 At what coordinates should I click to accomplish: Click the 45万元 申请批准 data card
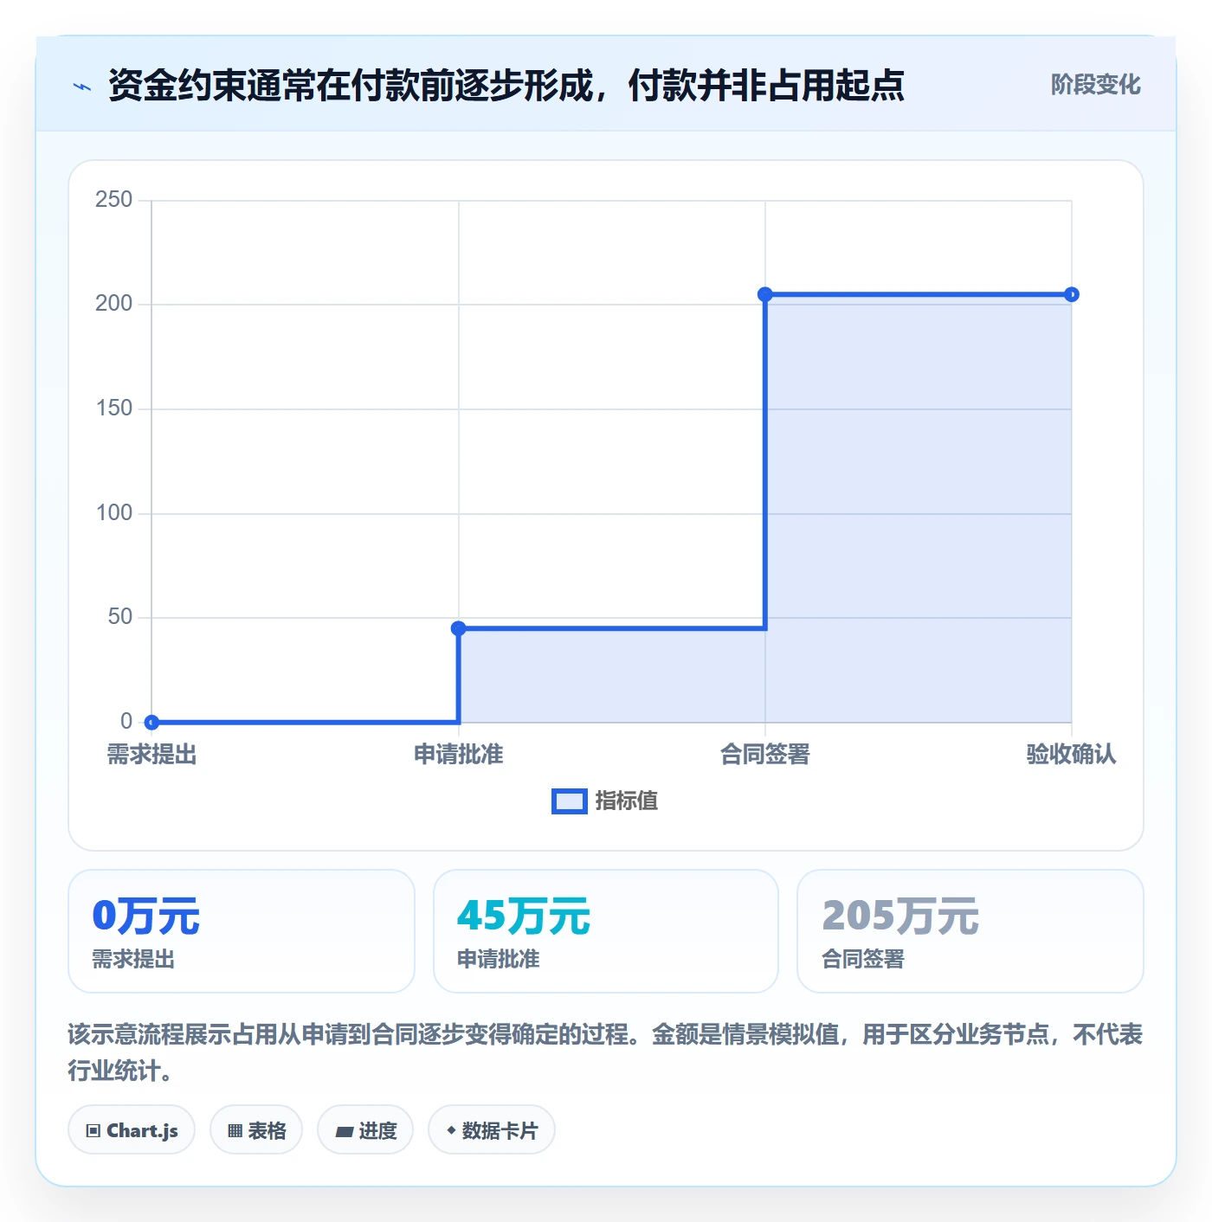(x=606, y=931)
